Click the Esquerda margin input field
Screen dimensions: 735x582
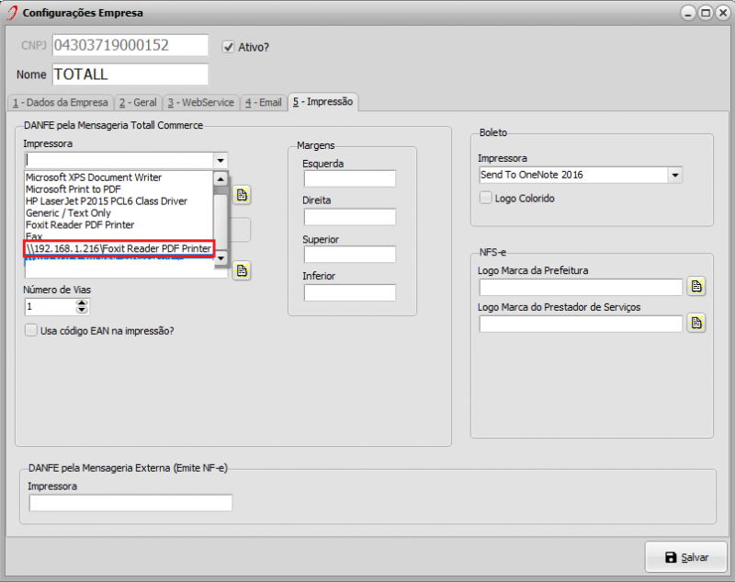click(x=349, y=178)
